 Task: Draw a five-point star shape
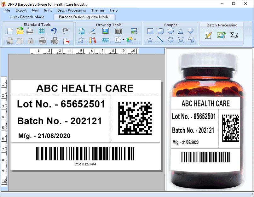point(150,40)
